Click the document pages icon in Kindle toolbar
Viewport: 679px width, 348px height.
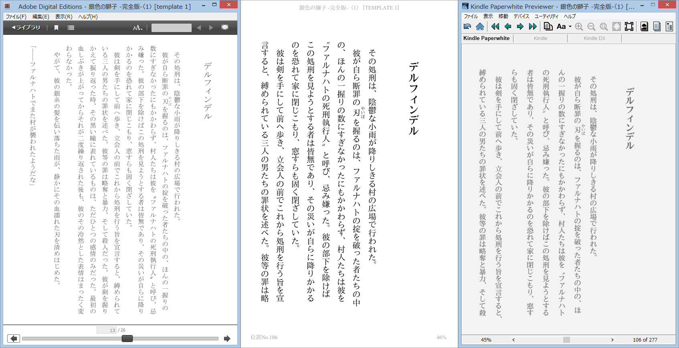548,26
